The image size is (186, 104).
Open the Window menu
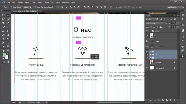tap(65, 2)
